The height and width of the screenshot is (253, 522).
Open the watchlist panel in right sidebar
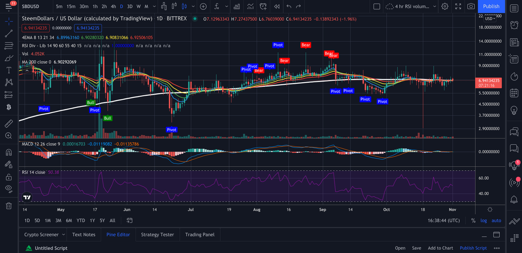pos(514,9)
